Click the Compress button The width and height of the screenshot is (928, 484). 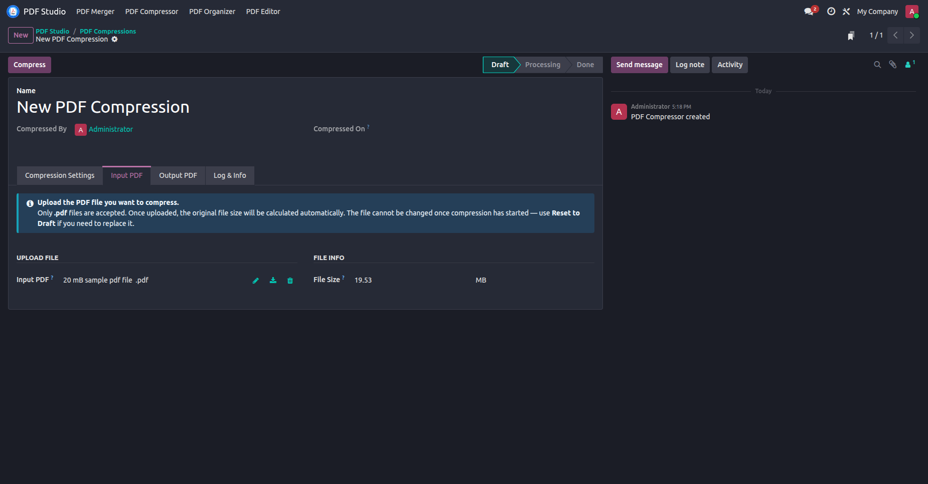click(x=30, y=65)
